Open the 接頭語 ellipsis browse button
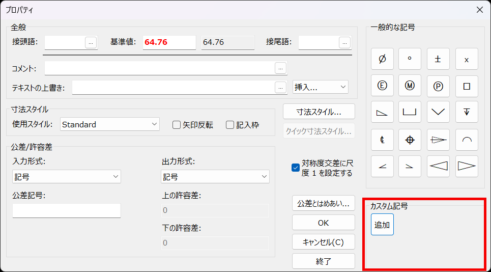Image resolution: width=491 pixels, height=272 pixels. tap(91, 42)
